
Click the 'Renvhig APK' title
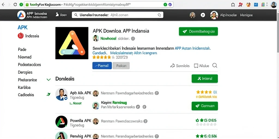pyautogui.click(x=81, y=136)
